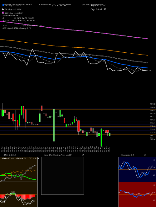
Task: Click the blue 20 Day legend swatch
Action: (x=3, y=5)
